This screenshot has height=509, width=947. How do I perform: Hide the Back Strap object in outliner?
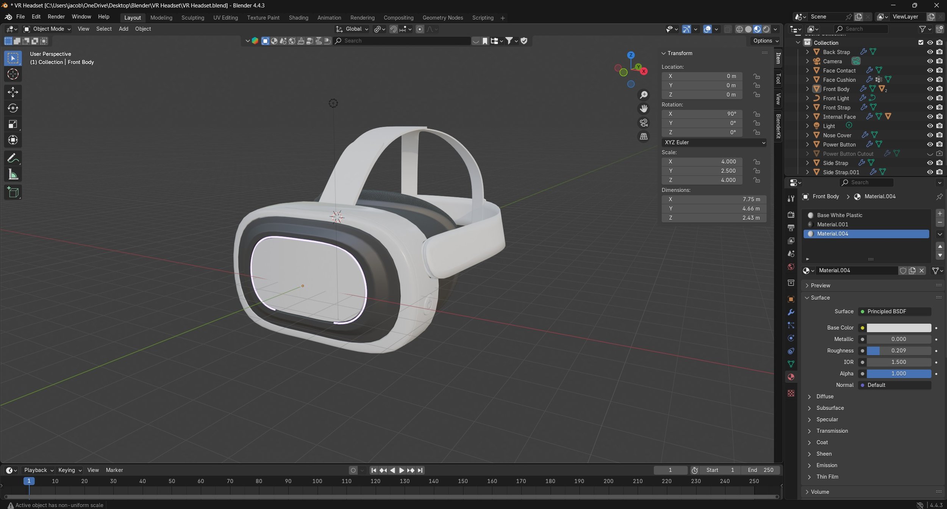coord(930,52)
